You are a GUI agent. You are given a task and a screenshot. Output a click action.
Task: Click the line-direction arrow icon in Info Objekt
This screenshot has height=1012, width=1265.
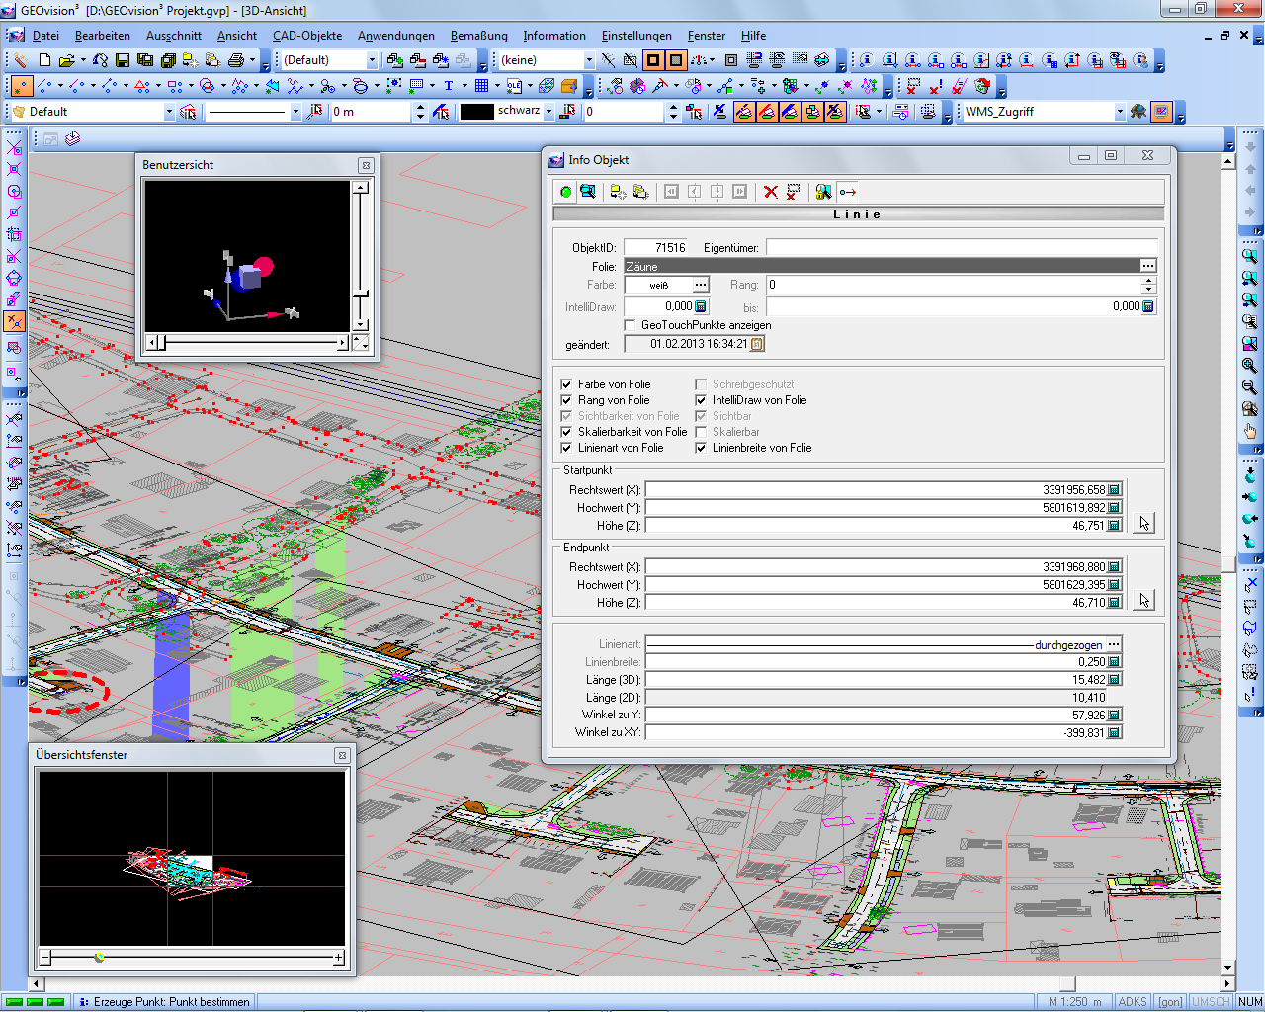pyautogui.click(x=848, y=192)
